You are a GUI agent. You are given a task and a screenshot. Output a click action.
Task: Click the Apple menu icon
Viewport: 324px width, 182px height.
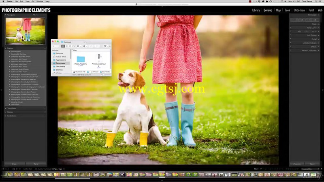coord(4,2)
